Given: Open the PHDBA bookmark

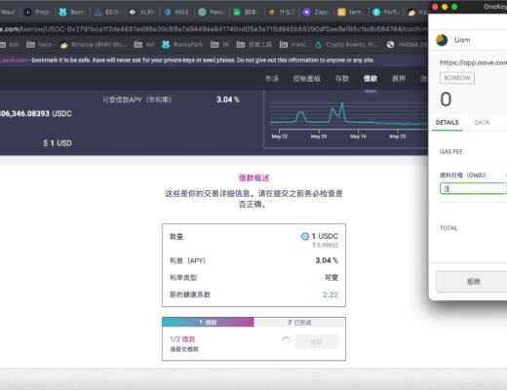Looking at the screenshot, I should coord(407,44).
